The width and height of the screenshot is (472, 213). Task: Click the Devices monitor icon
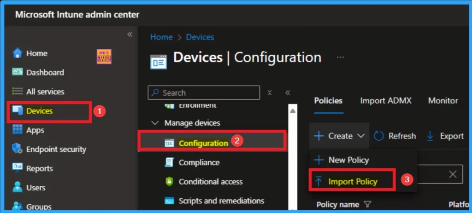coord(18,110)
